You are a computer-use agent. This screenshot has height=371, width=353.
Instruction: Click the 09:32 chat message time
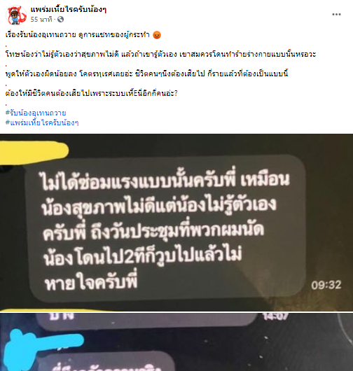326,285
